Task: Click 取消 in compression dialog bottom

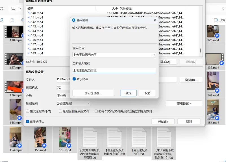Action: click(189, 122)
